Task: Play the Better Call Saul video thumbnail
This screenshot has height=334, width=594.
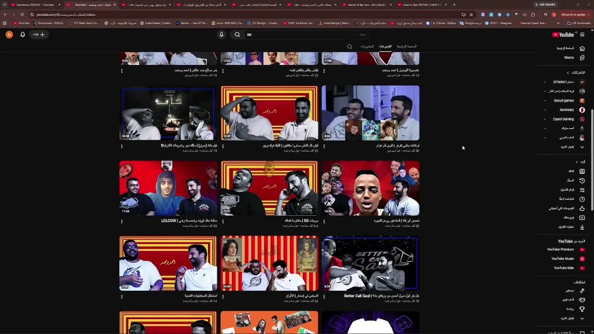Action: pyautogui.click(x=370, y=263)
